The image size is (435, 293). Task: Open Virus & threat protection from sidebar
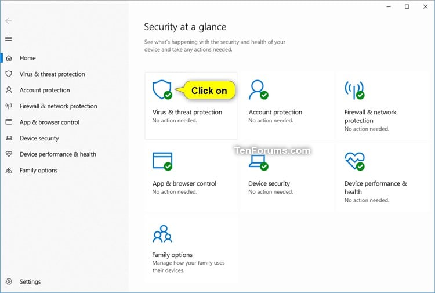[x=52, y=74]
